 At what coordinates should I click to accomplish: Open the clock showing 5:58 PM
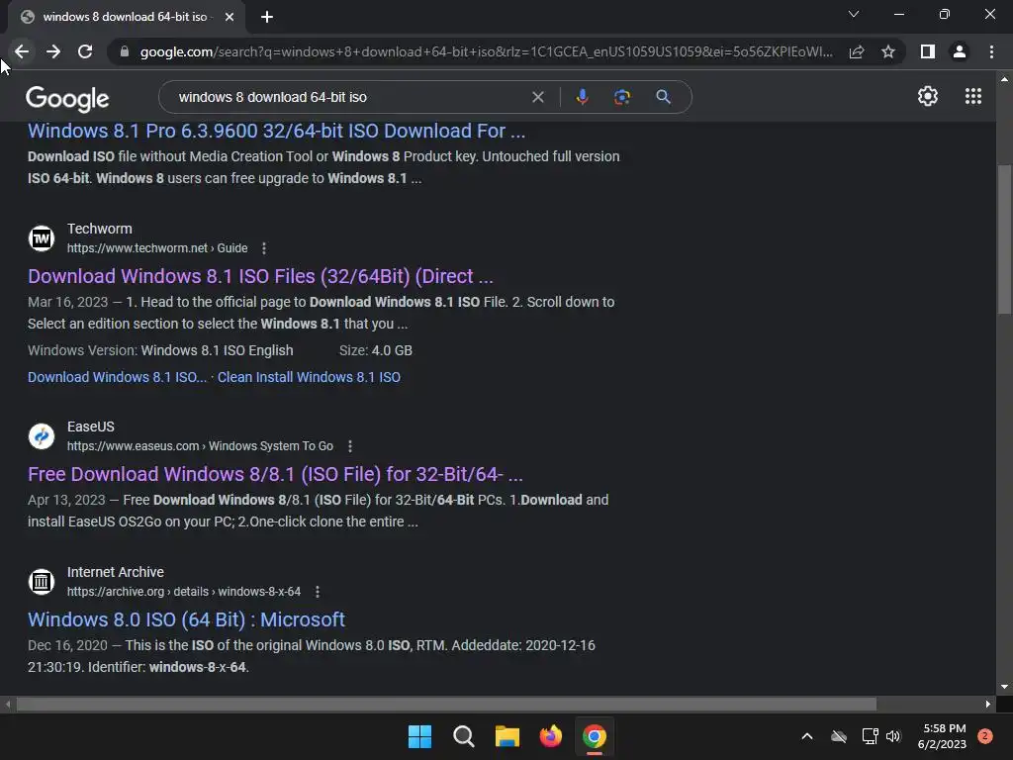[x=942, y=736]
